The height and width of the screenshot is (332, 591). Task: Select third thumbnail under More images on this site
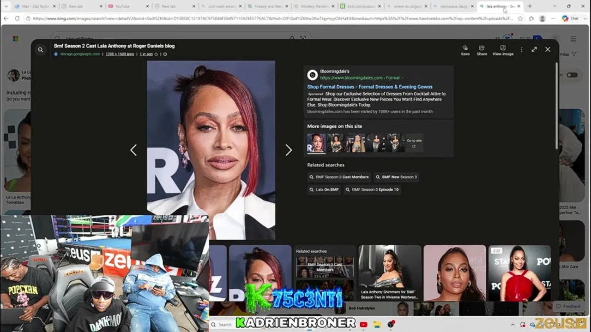(356, 143)
